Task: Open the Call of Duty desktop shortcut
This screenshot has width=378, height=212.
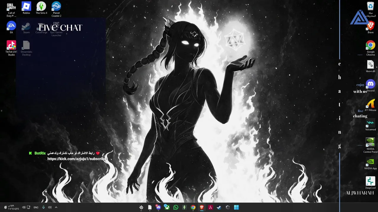Action: (x=11, y=10)
